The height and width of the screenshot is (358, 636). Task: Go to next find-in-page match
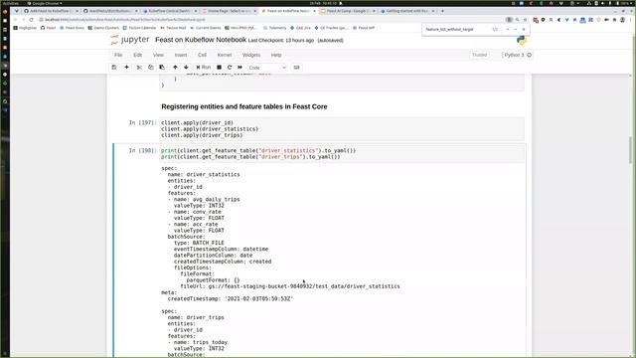tap(516, 29)
